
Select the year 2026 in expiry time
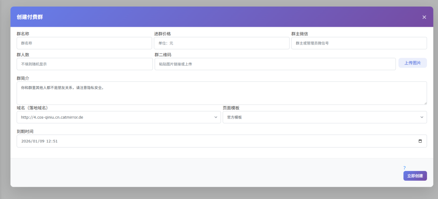click(x=26, y=141)
